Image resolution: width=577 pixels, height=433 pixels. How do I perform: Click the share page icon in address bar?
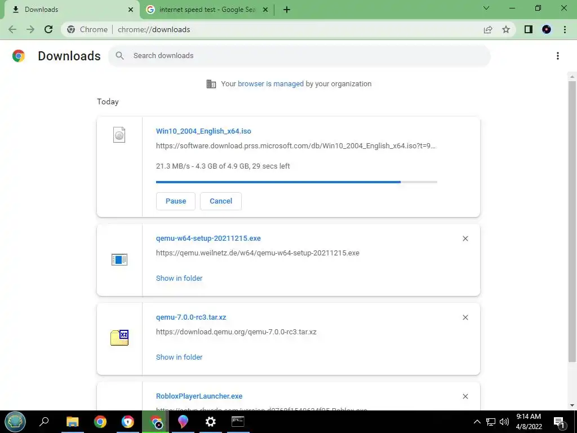pyautogui.click(x=488, y=29)
